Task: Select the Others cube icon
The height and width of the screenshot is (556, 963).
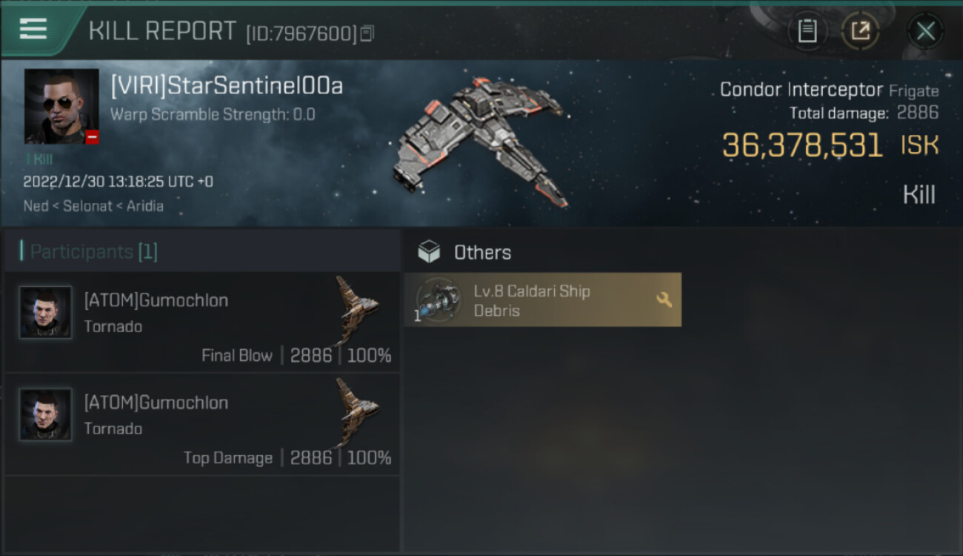Action: point(429,252)
